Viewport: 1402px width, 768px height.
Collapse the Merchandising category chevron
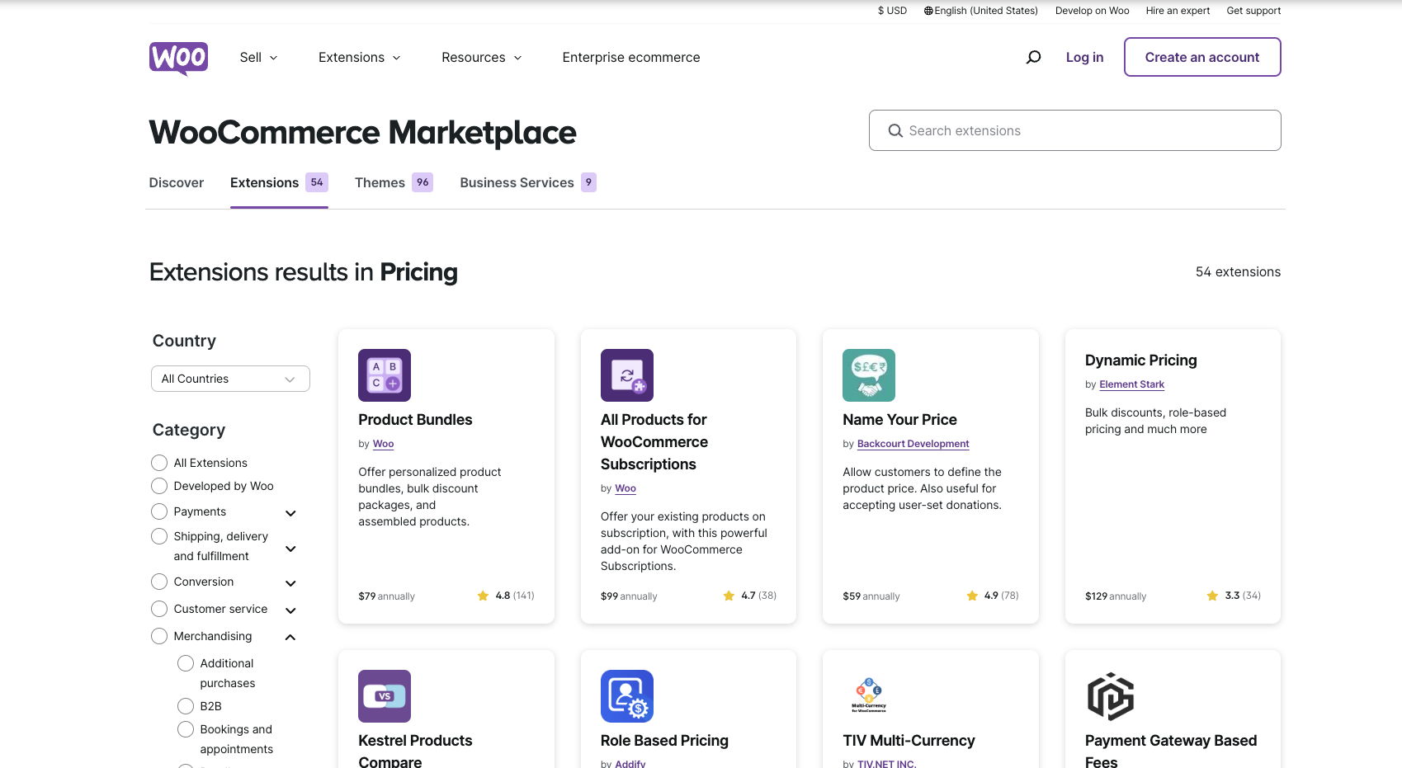290,637
